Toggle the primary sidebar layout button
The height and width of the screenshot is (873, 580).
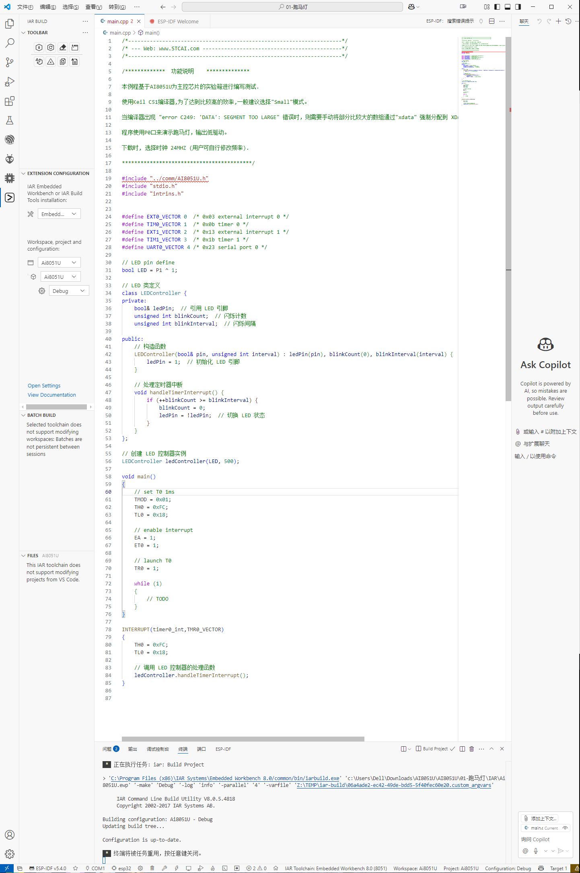pos(497,7)
